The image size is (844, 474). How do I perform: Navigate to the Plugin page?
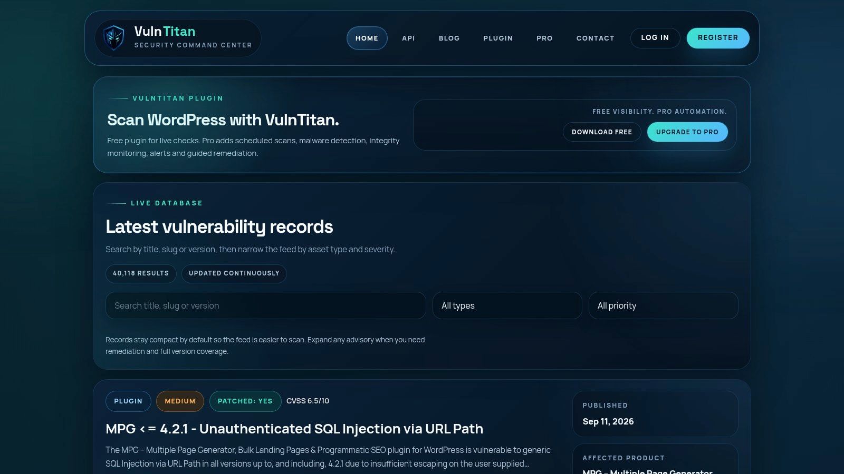coord(498,38)
